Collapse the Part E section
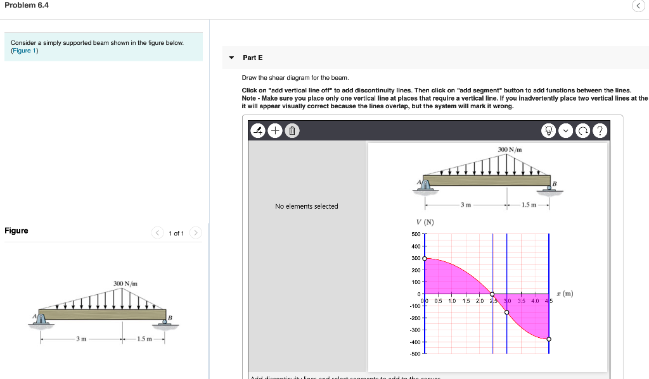The height and width of the screenshot is (379, 649). coord(231,58)
